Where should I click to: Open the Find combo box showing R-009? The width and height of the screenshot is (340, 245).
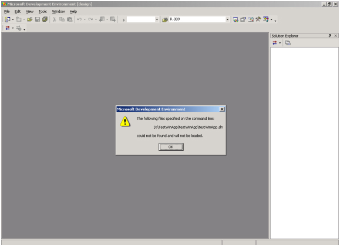[x=199, y=19]
